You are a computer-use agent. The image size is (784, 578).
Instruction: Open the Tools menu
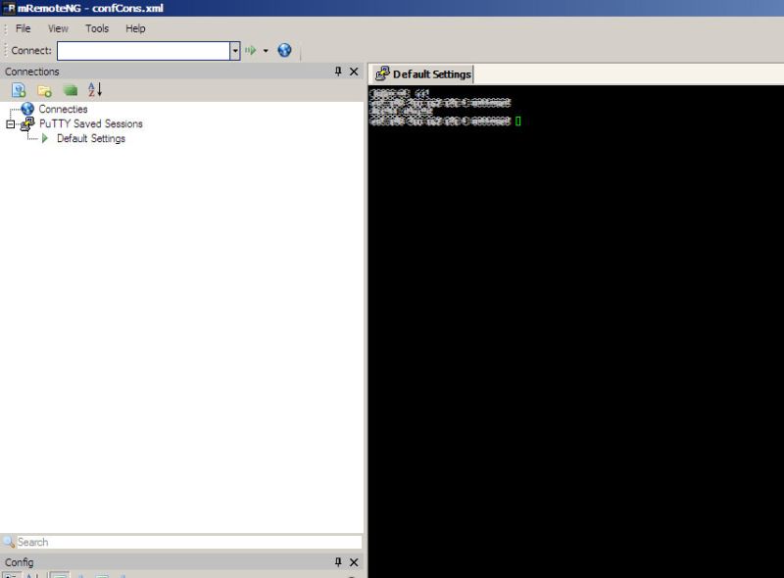coord(95,28)
